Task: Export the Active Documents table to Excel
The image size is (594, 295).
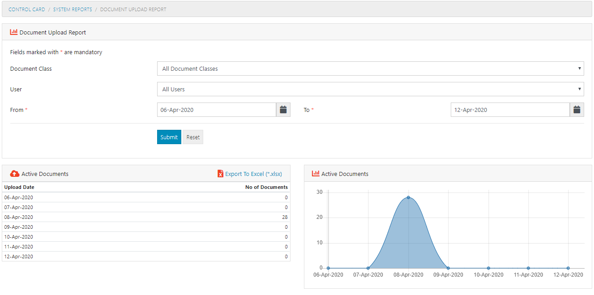Action: (x=253, y=174)
